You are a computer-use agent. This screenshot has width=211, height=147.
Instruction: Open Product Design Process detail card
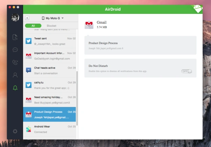tap(140, 45)
